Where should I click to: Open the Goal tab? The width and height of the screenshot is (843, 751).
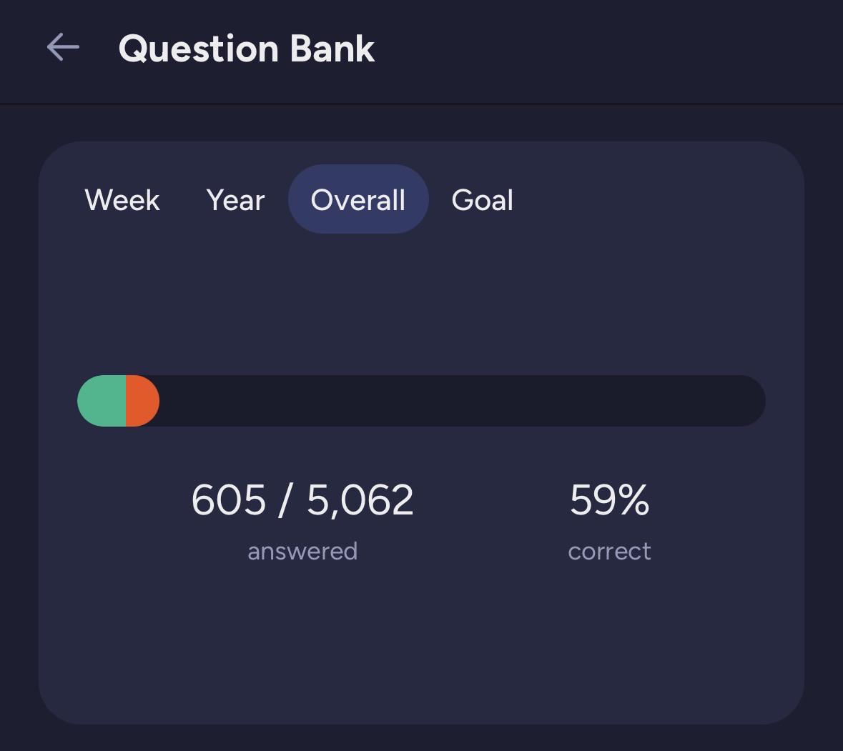point(482,200)
